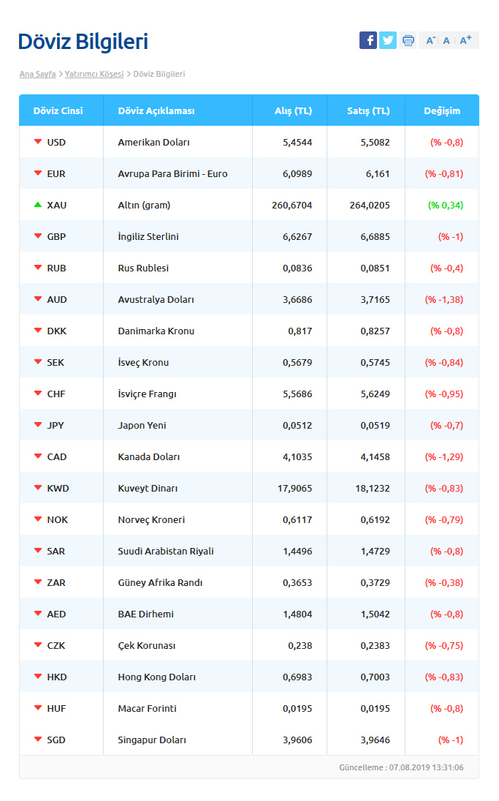Decrease font size with A- button
Viewport: 499px width, 801px height.
click(430, 40)
